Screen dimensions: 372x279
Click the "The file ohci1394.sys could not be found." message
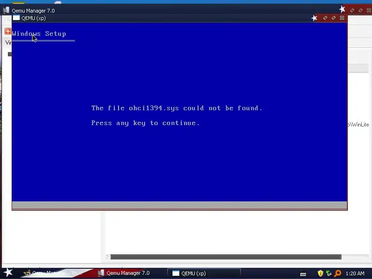[x=177, y=108]
